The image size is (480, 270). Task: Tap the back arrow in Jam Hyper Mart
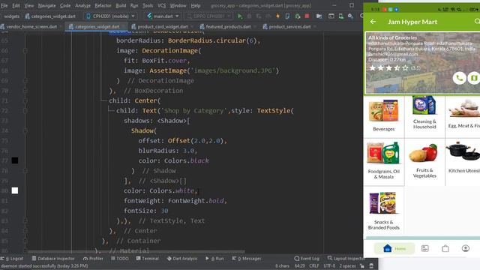click(373, 22)
